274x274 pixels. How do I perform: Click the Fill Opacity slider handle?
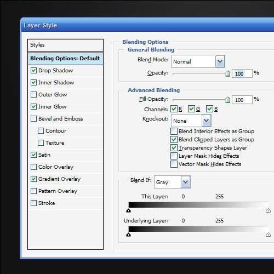coord(227,100)
